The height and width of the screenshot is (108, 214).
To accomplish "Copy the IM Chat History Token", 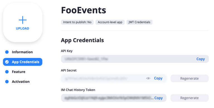I will [x=159, y=98].
